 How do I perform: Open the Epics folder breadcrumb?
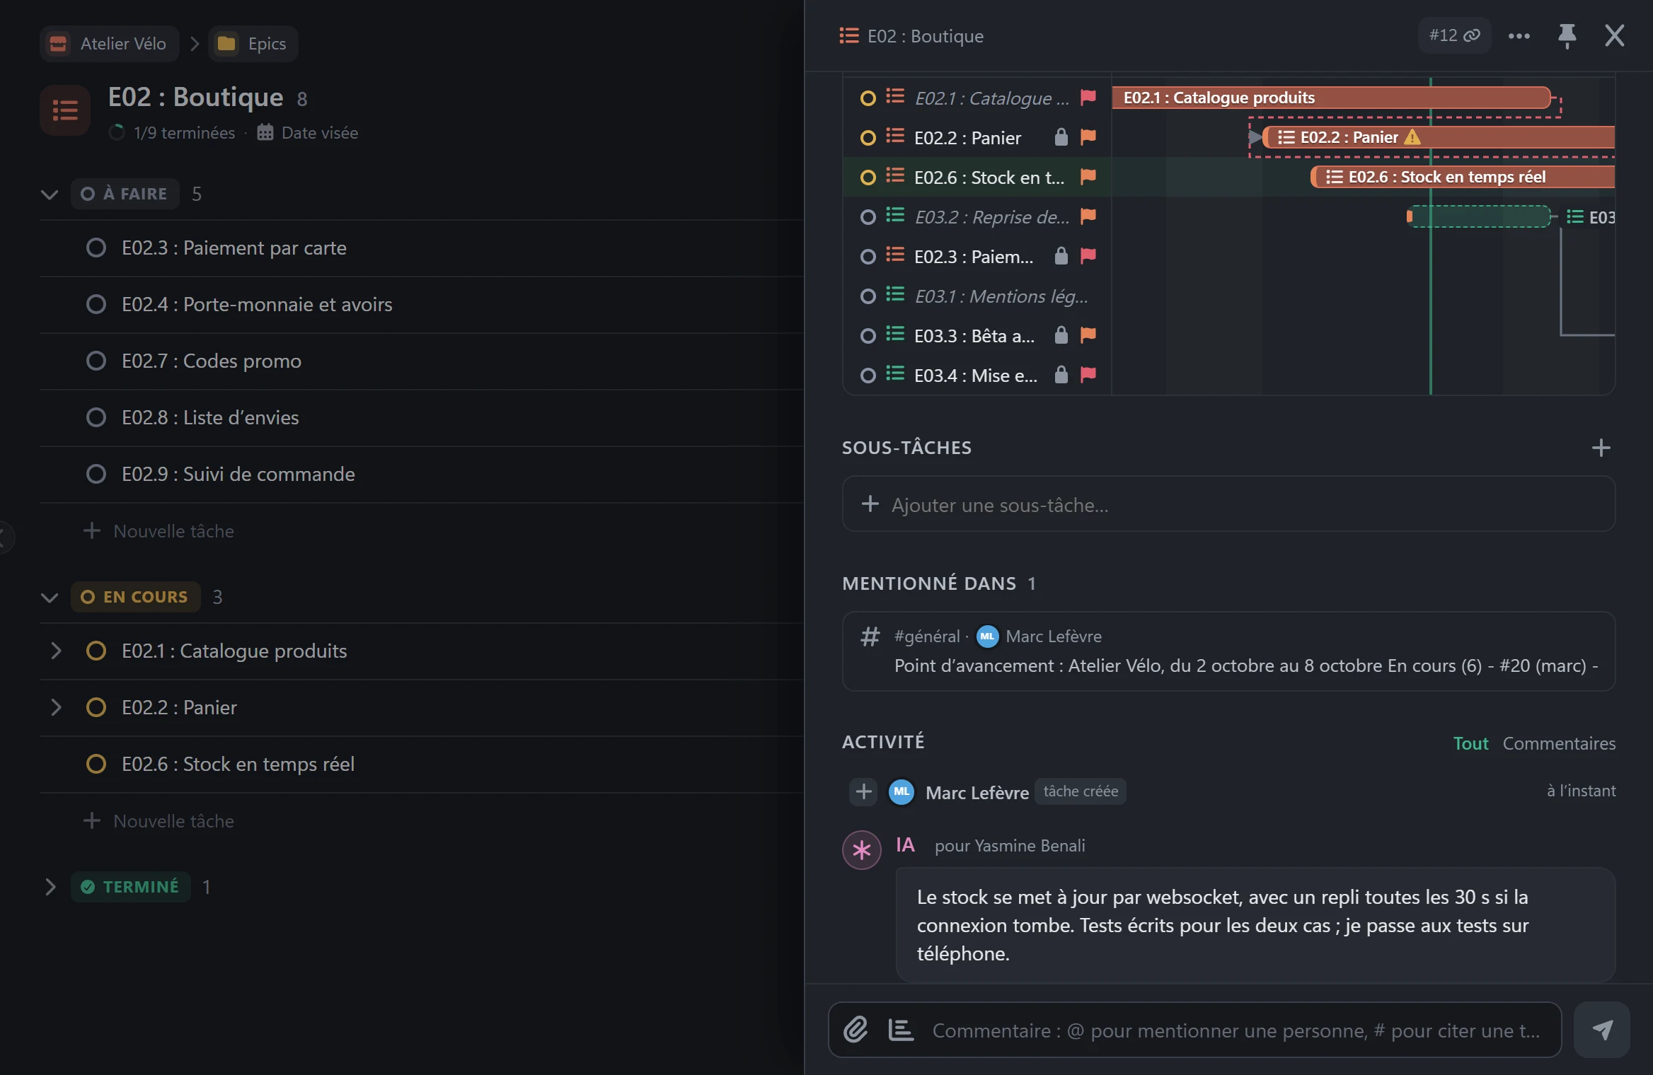point(253,44)
